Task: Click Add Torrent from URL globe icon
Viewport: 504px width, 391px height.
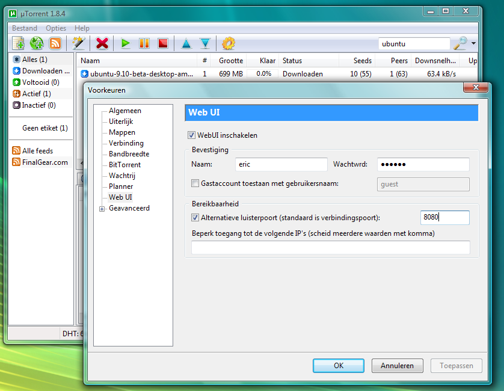Action: tap(37, 43)
